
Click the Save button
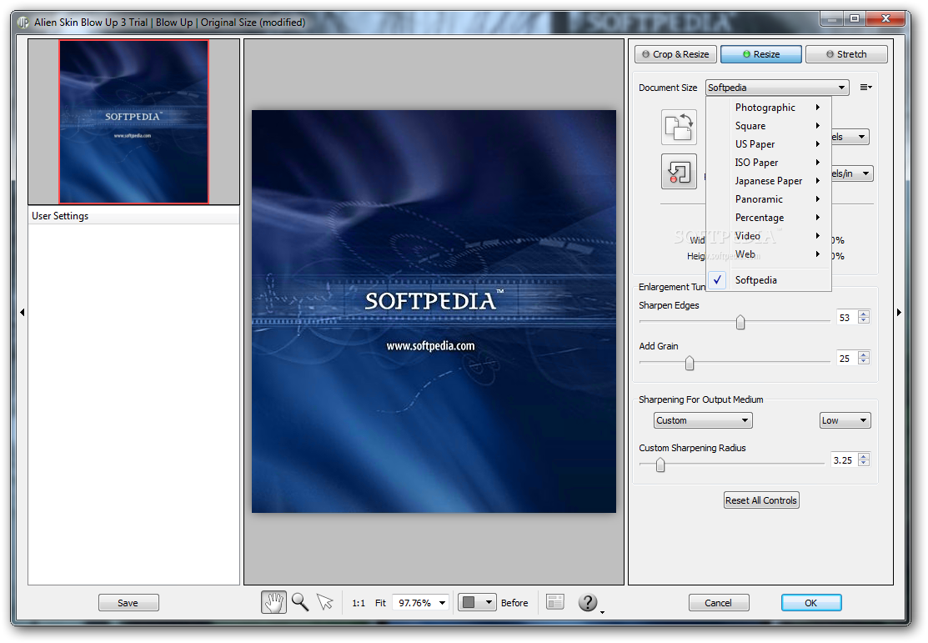coord(128,603)
